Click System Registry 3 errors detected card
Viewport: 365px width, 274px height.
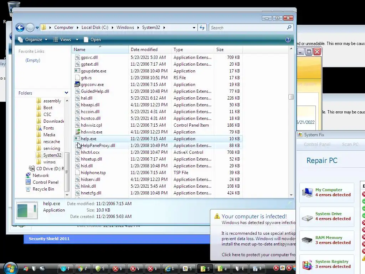(327, 264)
